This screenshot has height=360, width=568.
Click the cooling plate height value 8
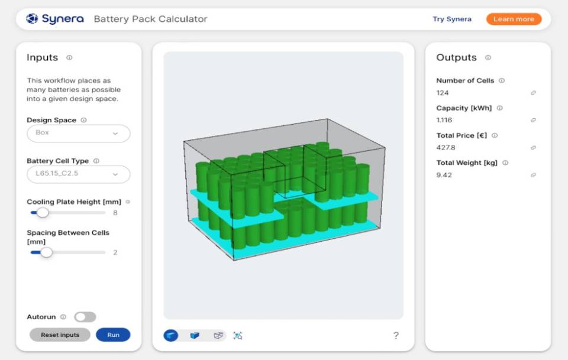pos(115,213)
